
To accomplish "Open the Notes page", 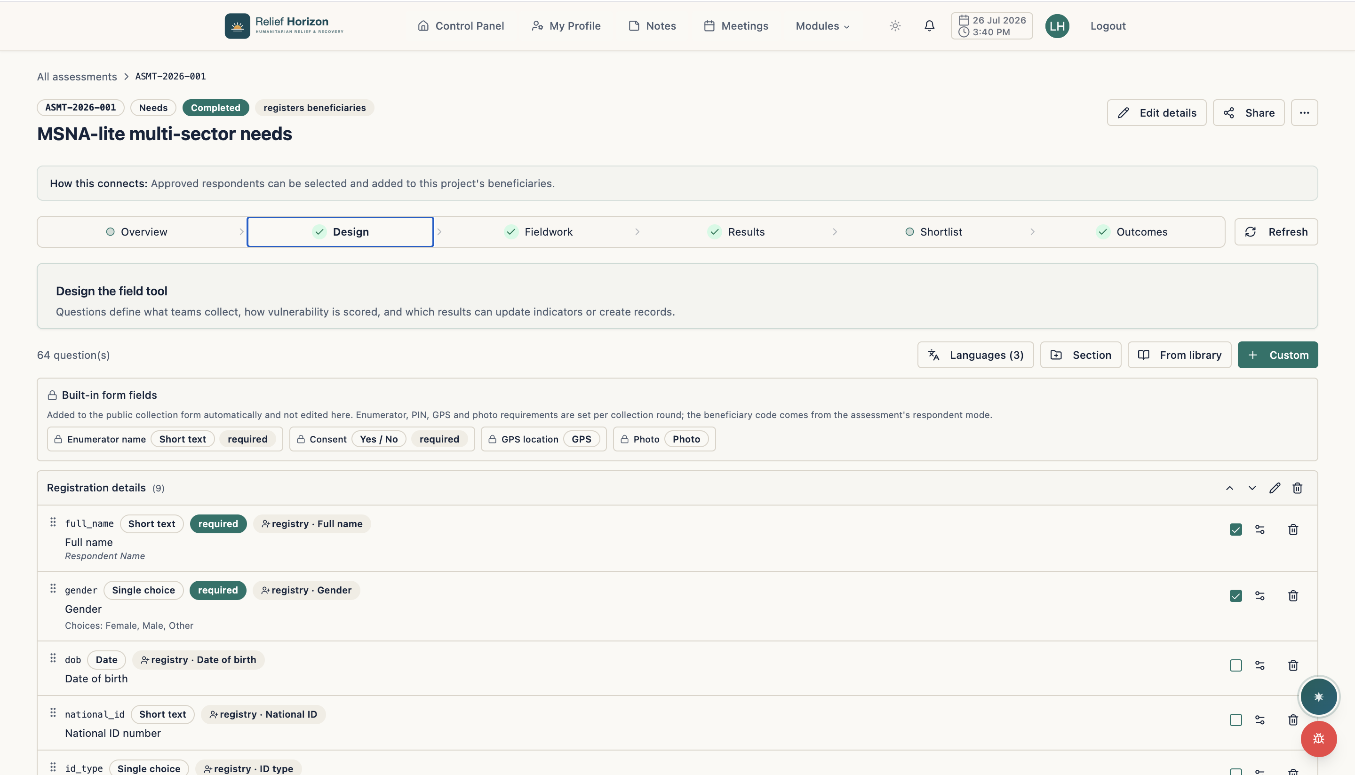I will tap(652, 25).
